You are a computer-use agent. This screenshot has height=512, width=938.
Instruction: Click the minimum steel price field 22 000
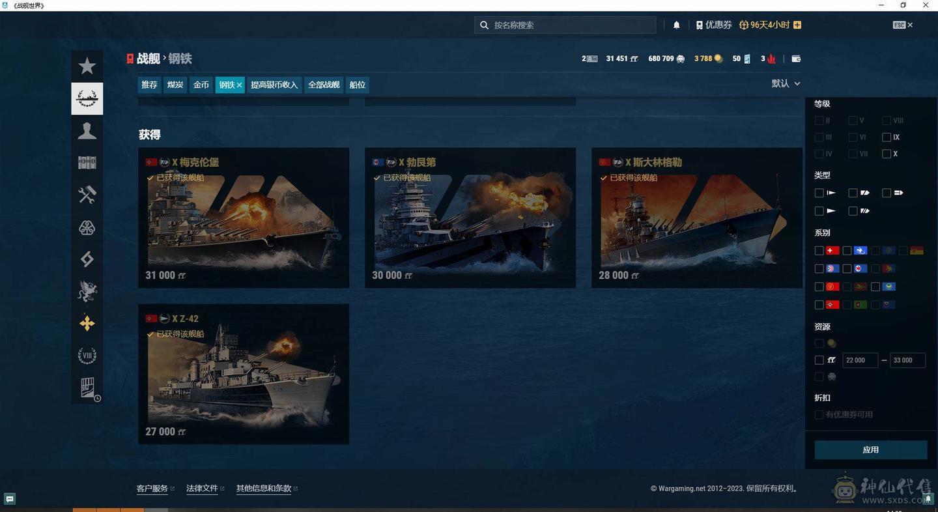click(x=860, y=360)
